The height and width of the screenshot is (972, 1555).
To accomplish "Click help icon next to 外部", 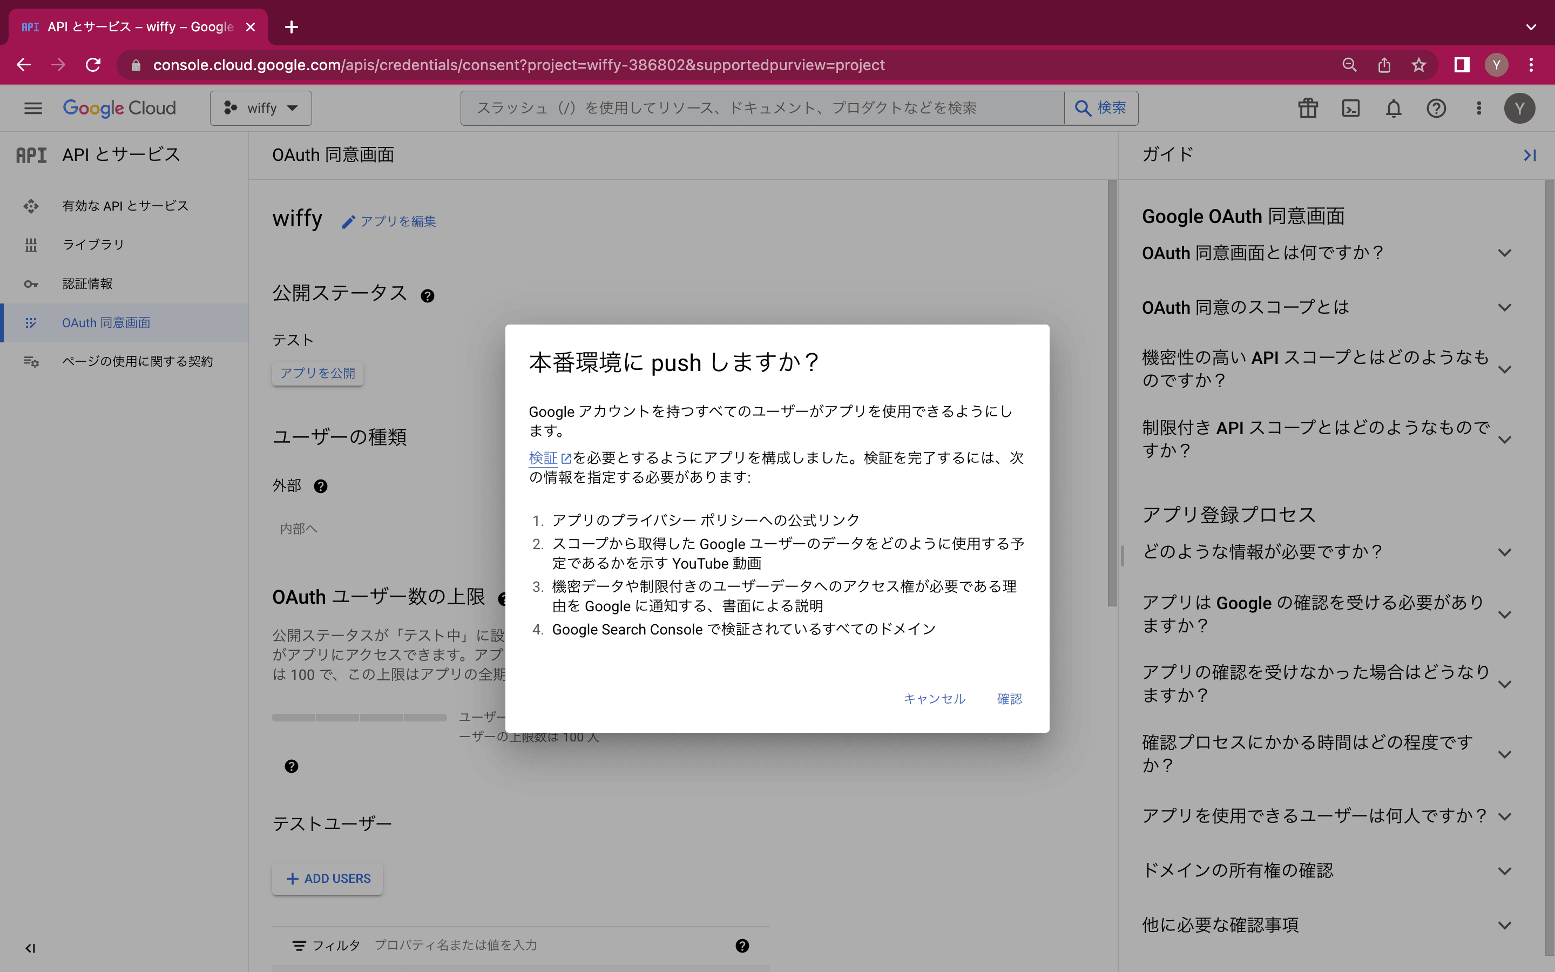I will pos(321,486).
